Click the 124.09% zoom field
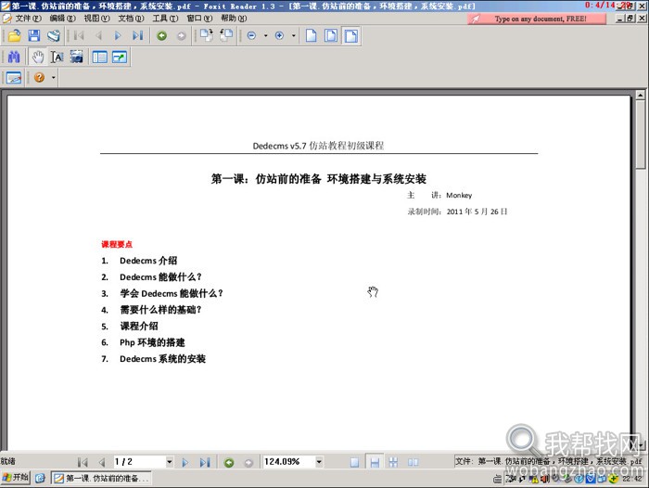The width and height of the screenshot is (649, 488). point(289,461)
